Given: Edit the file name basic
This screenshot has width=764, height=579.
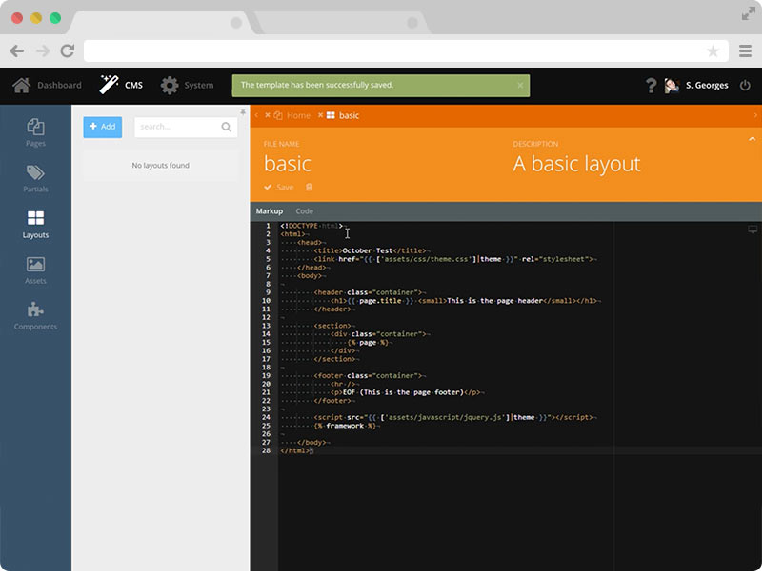Looking at the screenshot, I should [x=288, y=164].
